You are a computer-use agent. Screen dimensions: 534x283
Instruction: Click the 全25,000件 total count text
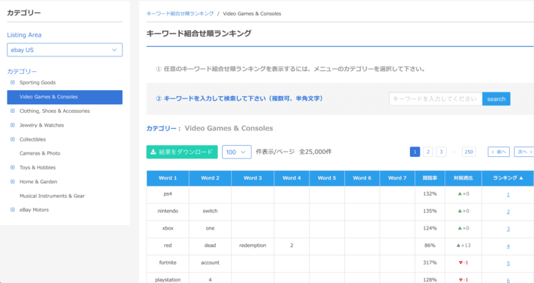coord(315,152)
